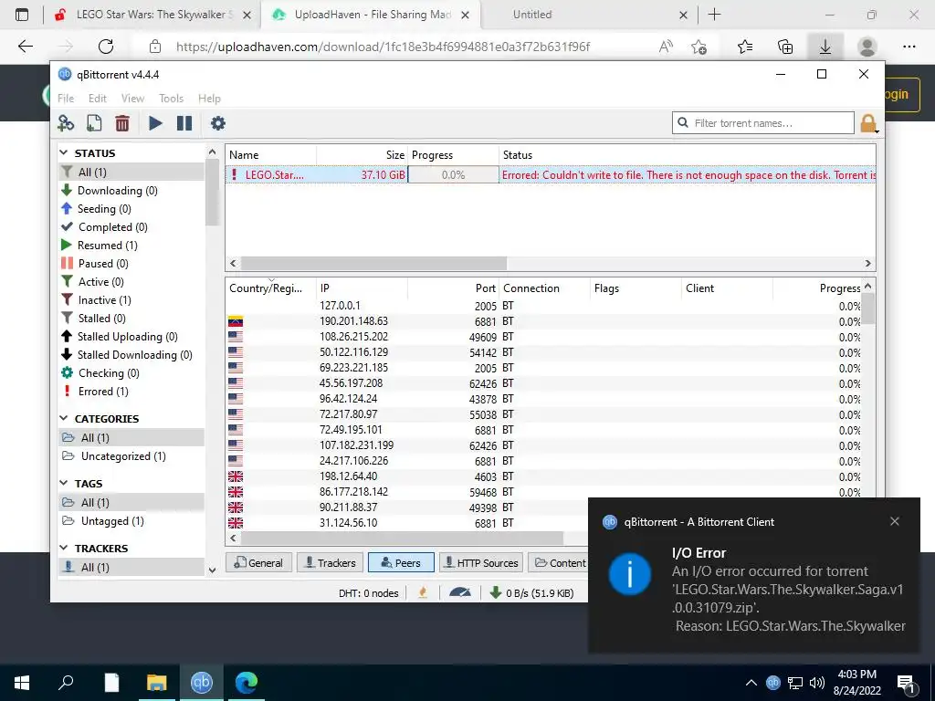
Task: Click the Read aloud icon in address bar
Action: 666,47
